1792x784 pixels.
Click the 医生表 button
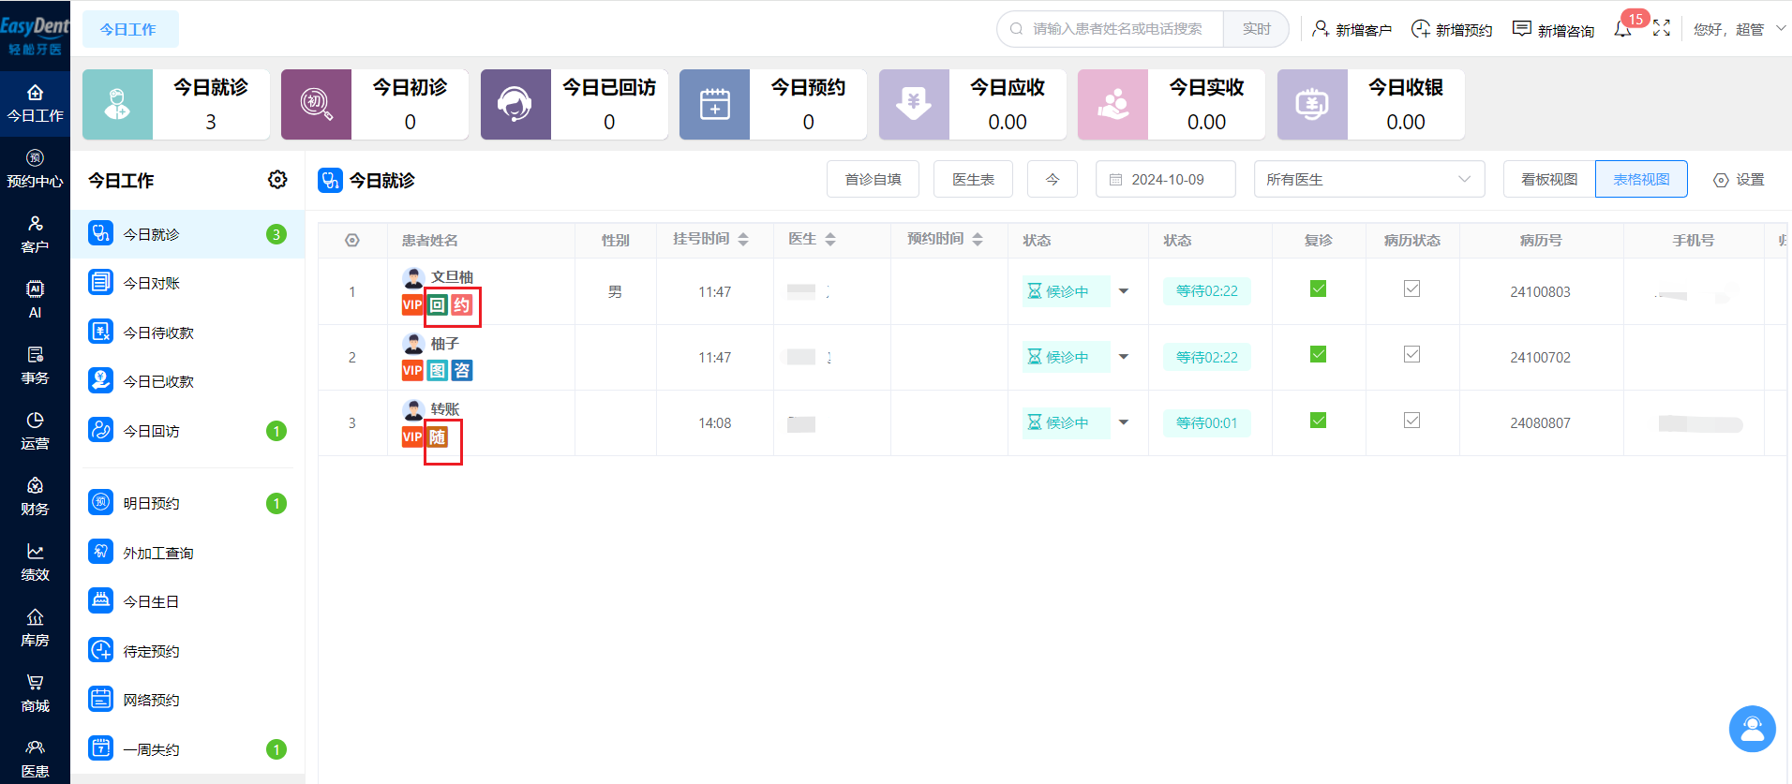(973, 179)
